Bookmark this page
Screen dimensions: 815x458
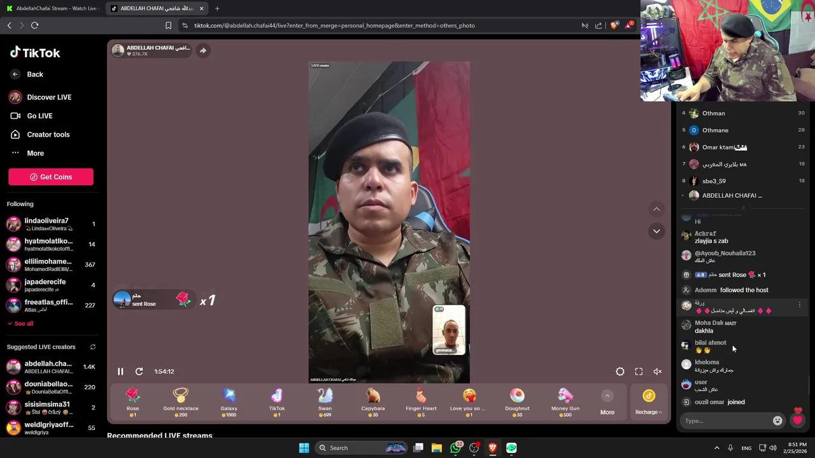click(x=168, y=25)
